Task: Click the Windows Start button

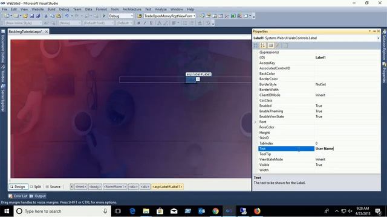Action: [x=7, y=211]
